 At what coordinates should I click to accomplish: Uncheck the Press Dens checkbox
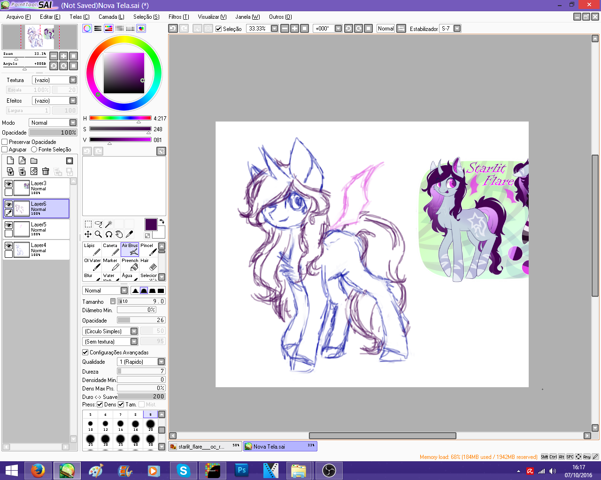coord(100,405)
